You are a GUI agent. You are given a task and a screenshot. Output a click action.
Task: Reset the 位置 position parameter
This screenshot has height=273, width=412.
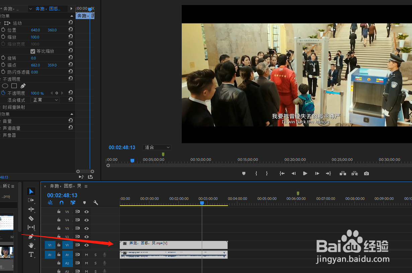point(71,30)
